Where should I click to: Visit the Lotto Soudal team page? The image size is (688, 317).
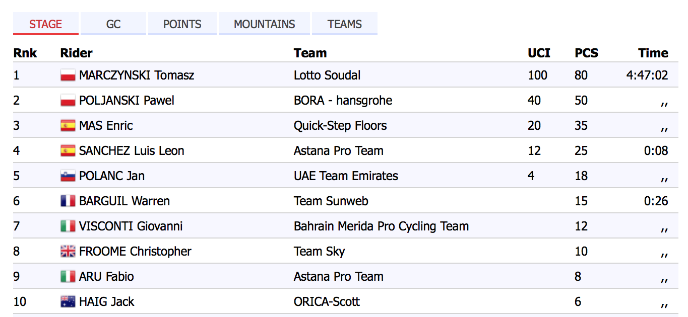pyautogui.click(x=327, y=75)
